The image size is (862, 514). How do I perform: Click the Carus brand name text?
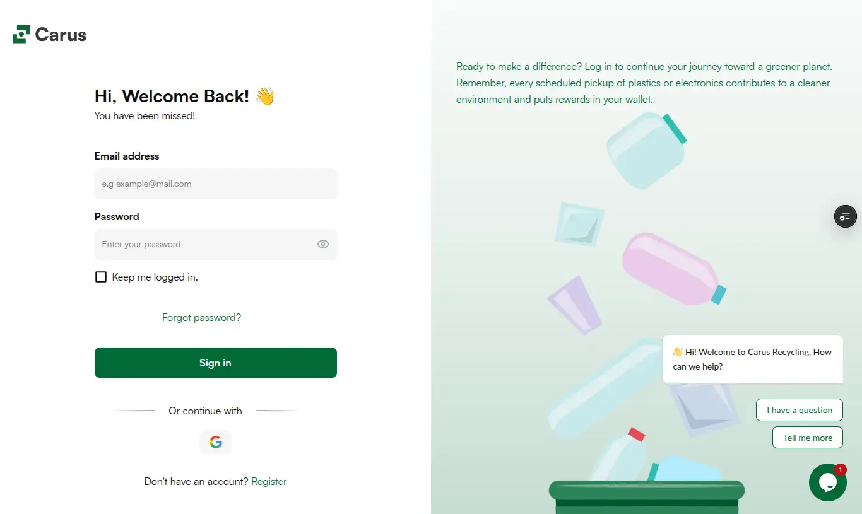click(61, 35)
